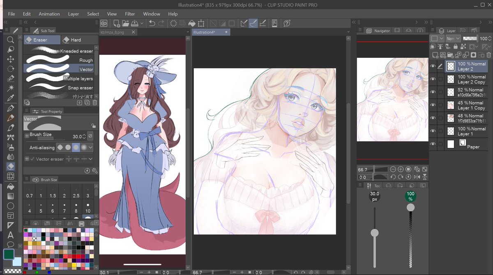This screenshot has height=275, width=493.
Task: Select the Auto select magic wand tool
Action: click(11, 88)
